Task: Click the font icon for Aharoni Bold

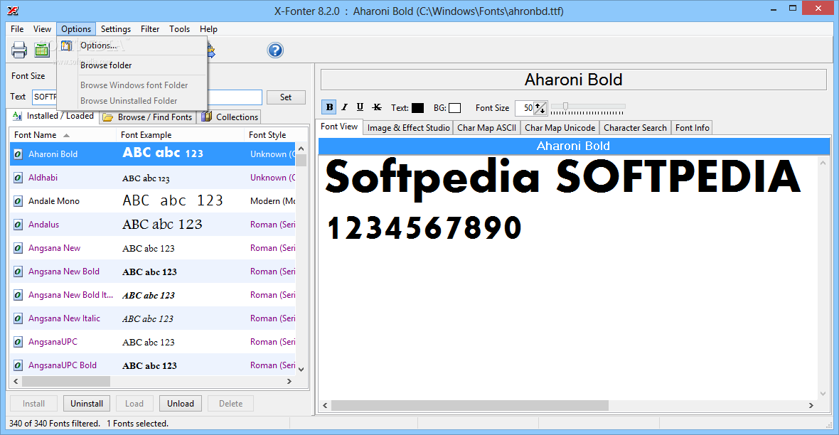Action: pos(18,154)
